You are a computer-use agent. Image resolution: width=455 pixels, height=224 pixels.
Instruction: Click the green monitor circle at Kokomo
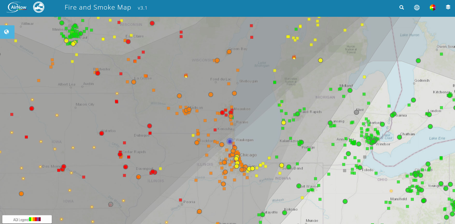click(284, 213)
